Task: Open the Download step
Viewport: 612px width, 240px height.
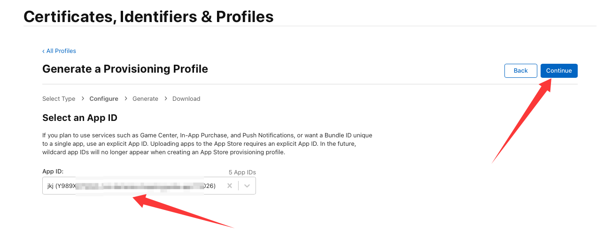Action: [x=186, y=99]
